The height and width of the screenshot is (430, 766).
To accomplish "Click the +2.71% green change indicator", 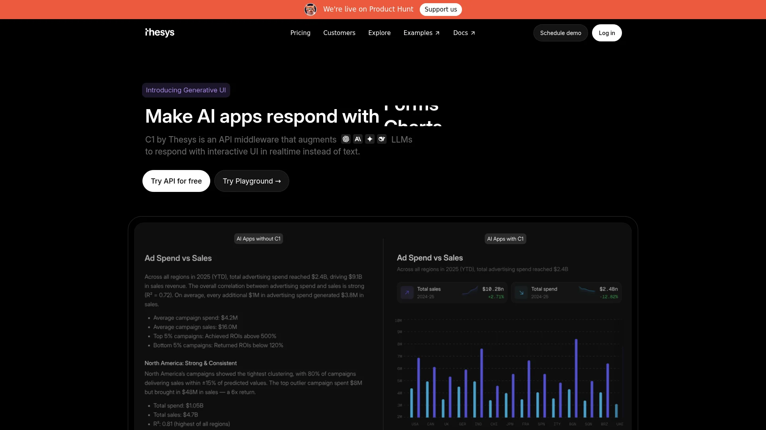I will coord(496,296).
